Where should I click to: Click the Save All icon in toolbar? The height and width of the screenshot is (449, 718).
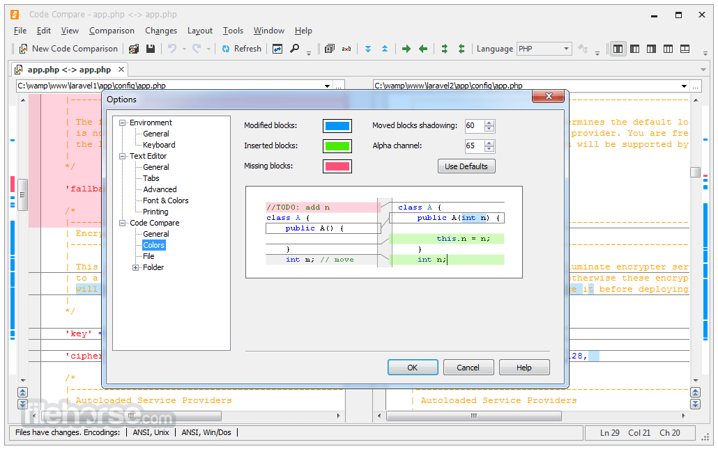click(134, 49)
